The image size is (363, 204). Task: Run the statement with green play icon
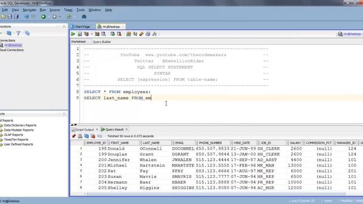coord(73,34)
